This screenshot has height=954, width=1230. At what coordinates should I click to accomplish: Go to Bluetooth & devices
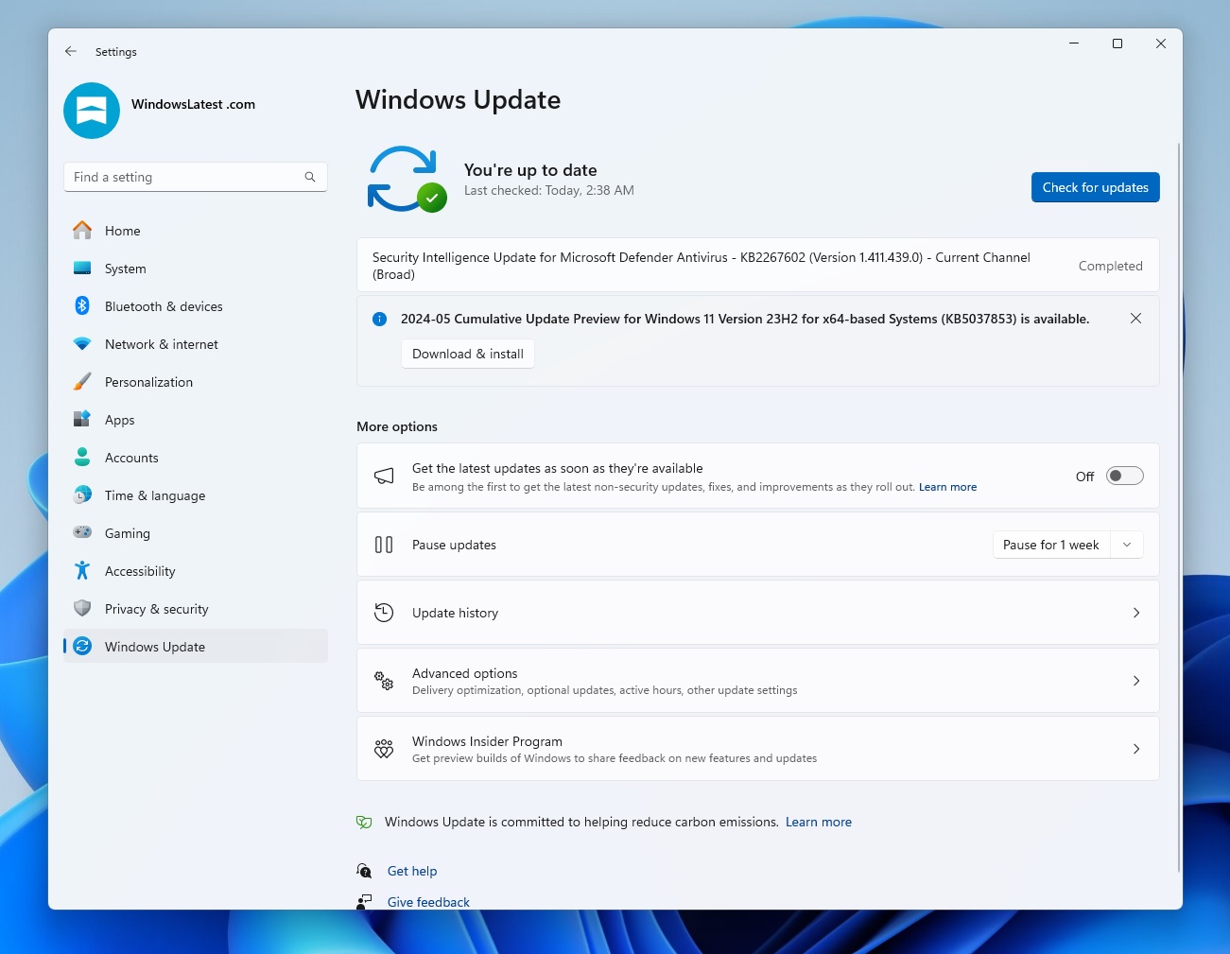click(x=196, y=306)
